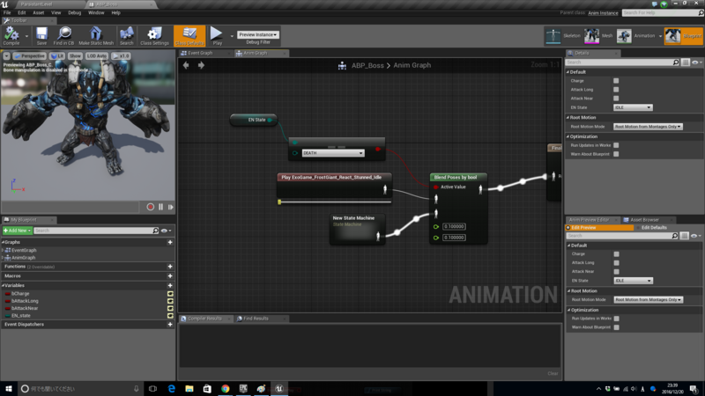Open Edge browser in taskbar
705x396 pixels.
point(171,389)
